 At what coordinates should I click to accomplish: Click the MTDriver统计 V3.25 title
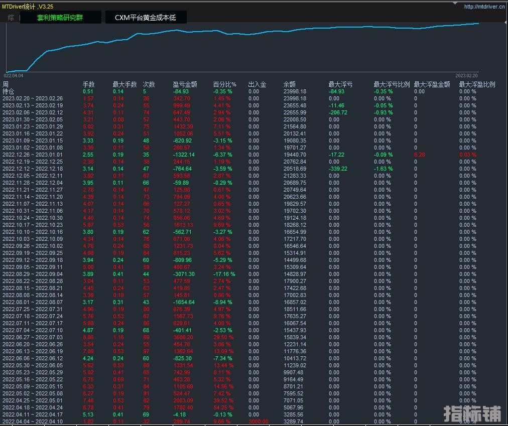(28, 7)
